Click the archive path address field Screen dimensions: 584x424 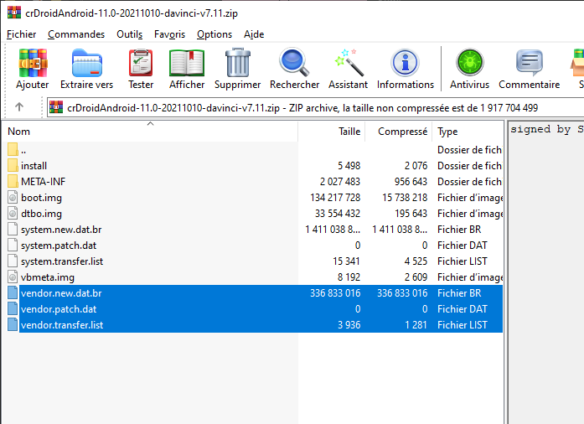(315, 107)
